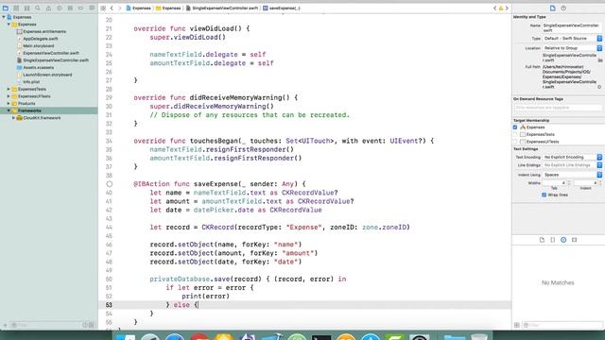
Task: Go forward in editor history
Action: (x=120, y=8)
